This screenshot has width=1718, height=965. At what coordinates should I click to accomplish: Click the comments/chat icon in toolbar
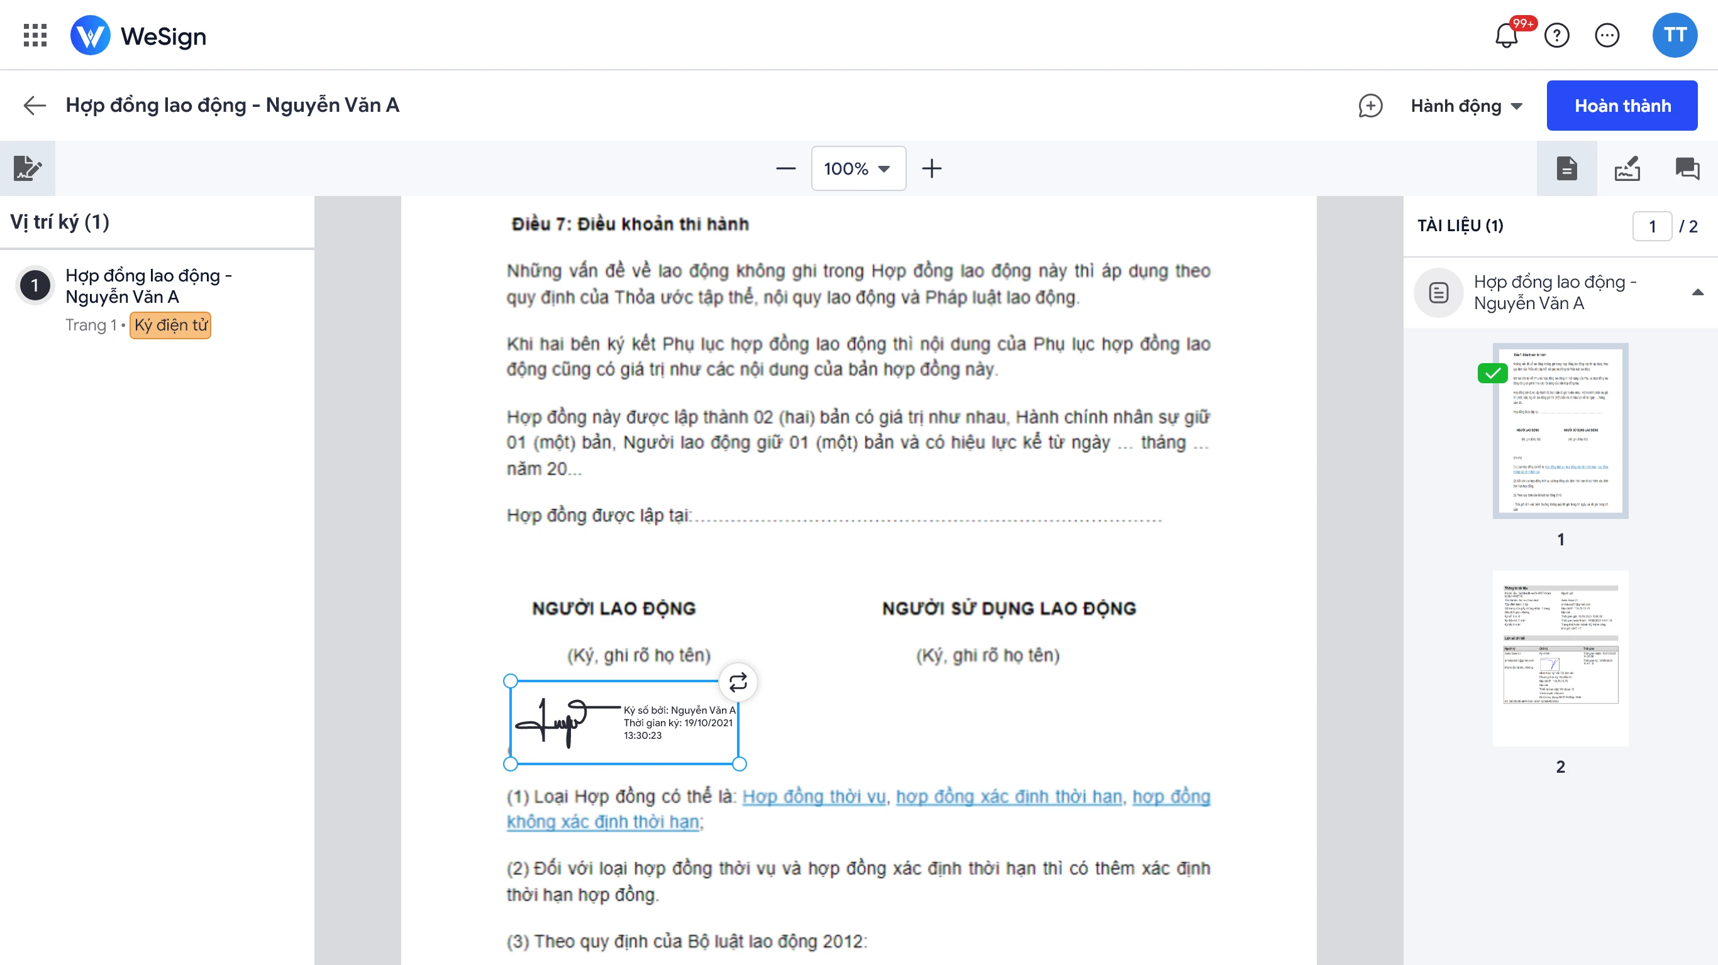tap(1686, 167)
